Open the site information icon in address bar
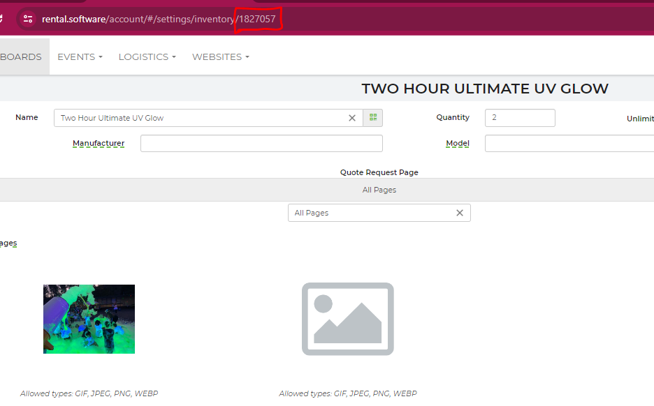Viewport: 654px width, 406px height. pos(28,19)
